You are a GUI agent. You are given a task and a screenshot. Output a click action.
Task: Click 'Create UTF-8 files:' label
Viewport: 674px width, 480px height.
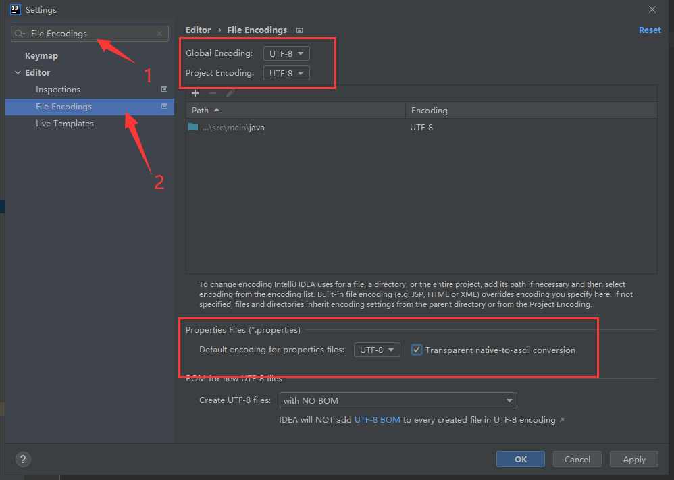click(x=235, y=400)
